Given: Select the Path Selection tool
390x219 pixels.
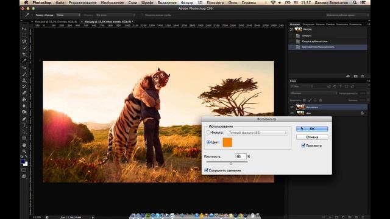Looking at the screenshot, I should tap(24, 131).
